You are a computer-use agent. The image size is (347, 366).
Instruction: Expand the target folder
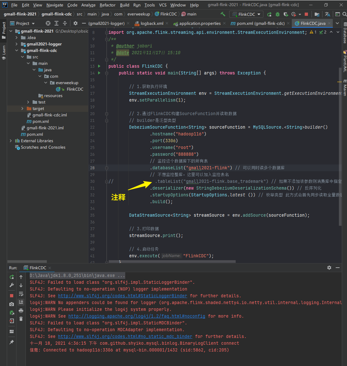coord(22,109)
